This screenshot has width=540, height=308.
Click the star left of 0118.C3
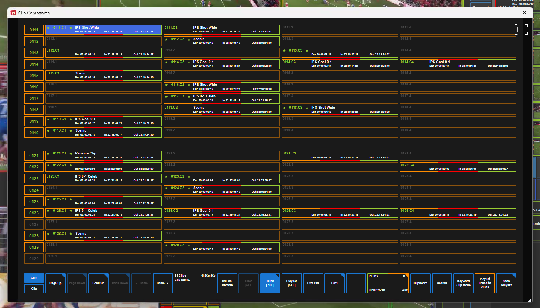pyautogui.click(x=285, y=108)
